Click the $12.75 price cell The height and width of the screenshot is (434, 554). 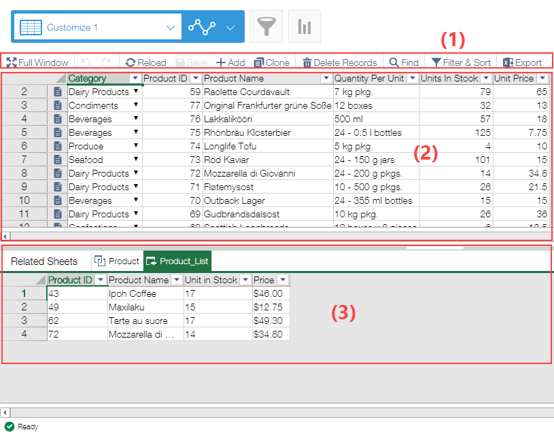tap(271, 307)
